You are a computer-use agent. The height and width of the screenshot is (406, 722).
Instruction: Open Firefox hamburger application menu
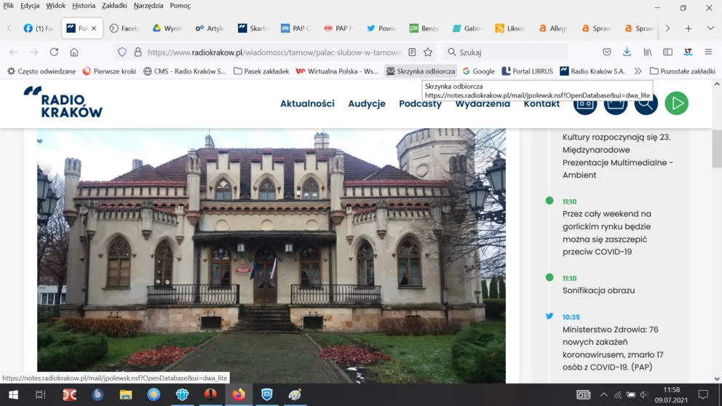pyautogui.click(x=708, y=52)
